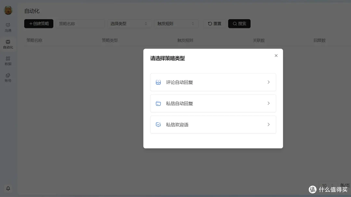Select 私信欢迎语 strategy type

pyautogui.click(x=213, y=124)
